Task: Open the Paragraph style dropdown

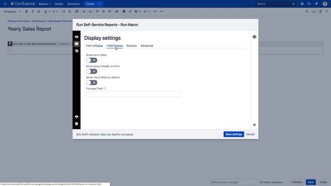Action: pos(12,11)
